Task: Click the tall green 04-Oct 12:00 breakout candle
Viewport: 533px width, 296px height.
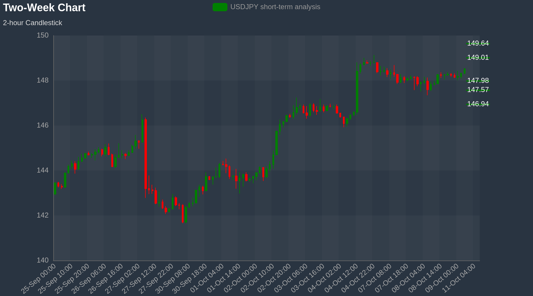Action: tap(357, 92)
